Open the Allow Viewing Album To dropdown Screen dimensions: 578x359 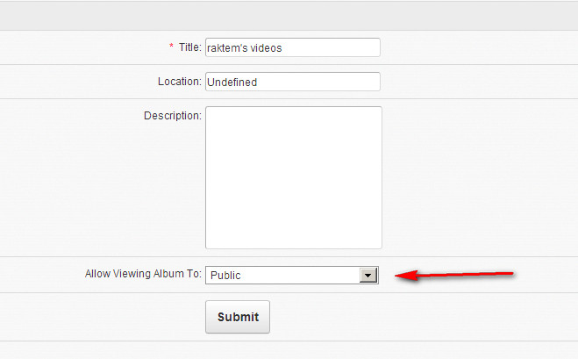pyautogui.click(x=291, y=275)
